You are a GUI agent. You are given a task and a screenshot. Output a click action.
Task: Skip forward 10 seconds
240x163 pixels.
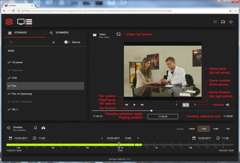coord(142,105)
